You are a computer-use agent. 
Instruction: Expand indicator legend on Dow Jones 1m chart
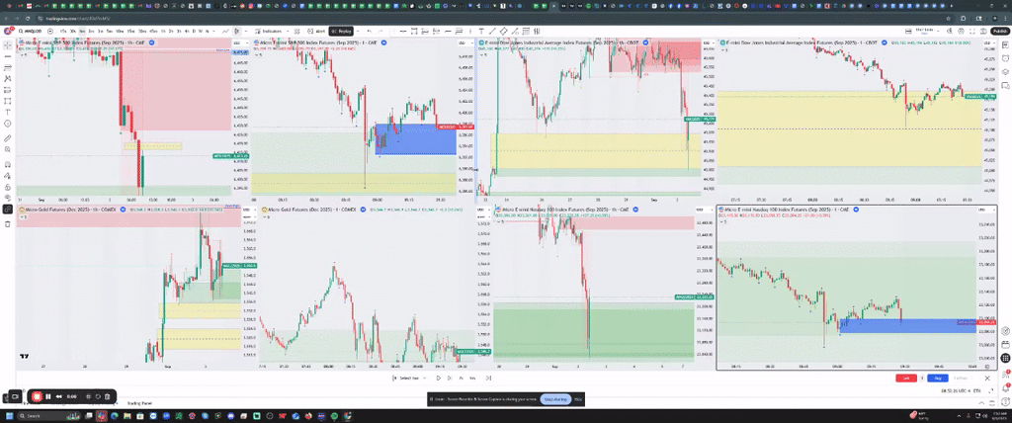tap(723, 49)
